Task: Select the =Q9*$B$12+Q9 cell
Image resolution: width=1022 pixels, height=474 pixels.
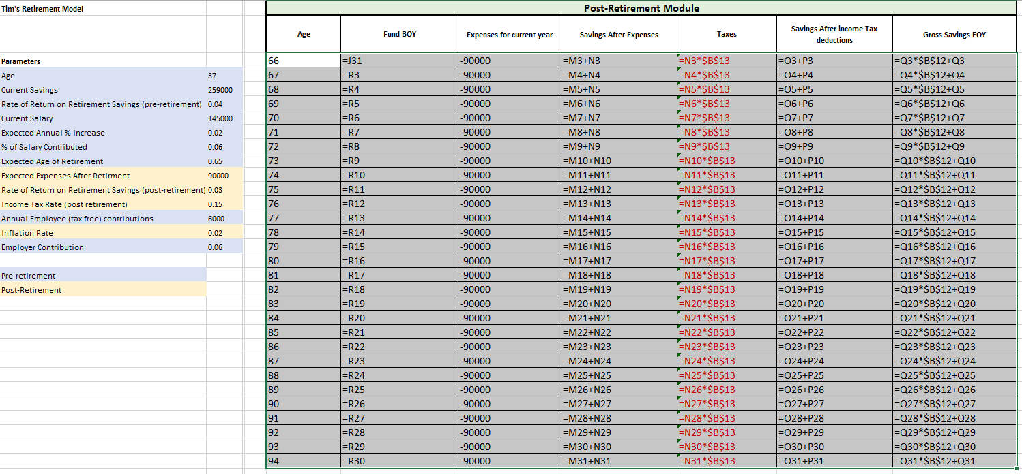Action: coord(954,146)
